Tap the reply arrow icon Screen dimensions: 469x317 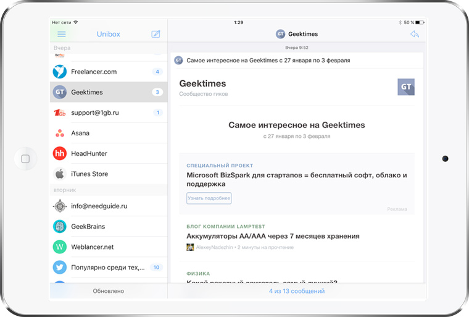(415, 34)
